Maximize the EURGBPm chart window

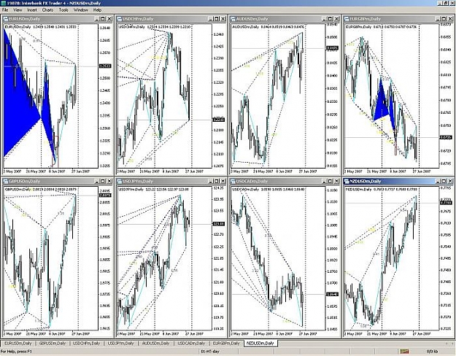(444, 19)
